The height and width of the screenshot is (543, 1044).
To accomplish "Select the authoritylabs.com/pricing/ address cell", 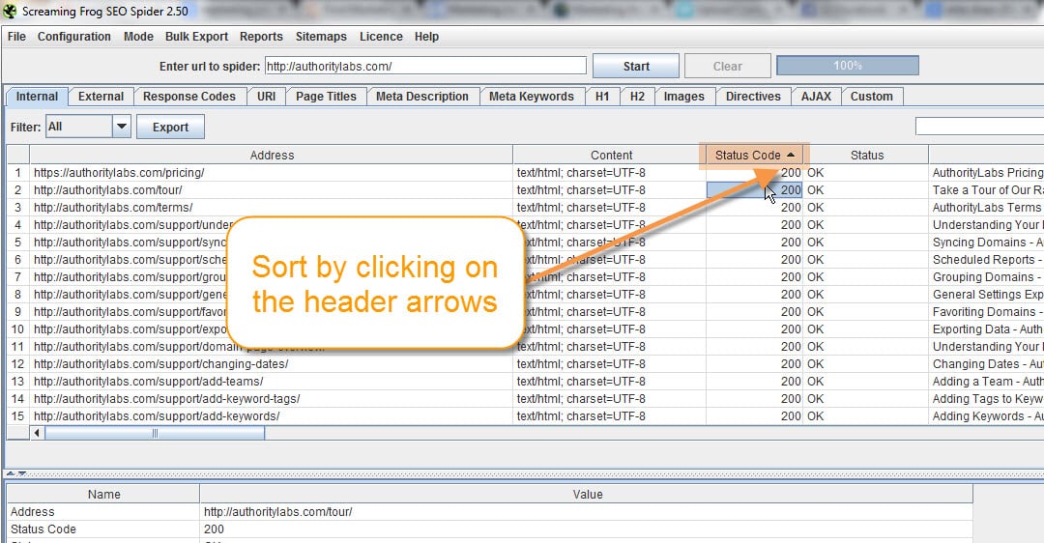I will coord(271,172).
